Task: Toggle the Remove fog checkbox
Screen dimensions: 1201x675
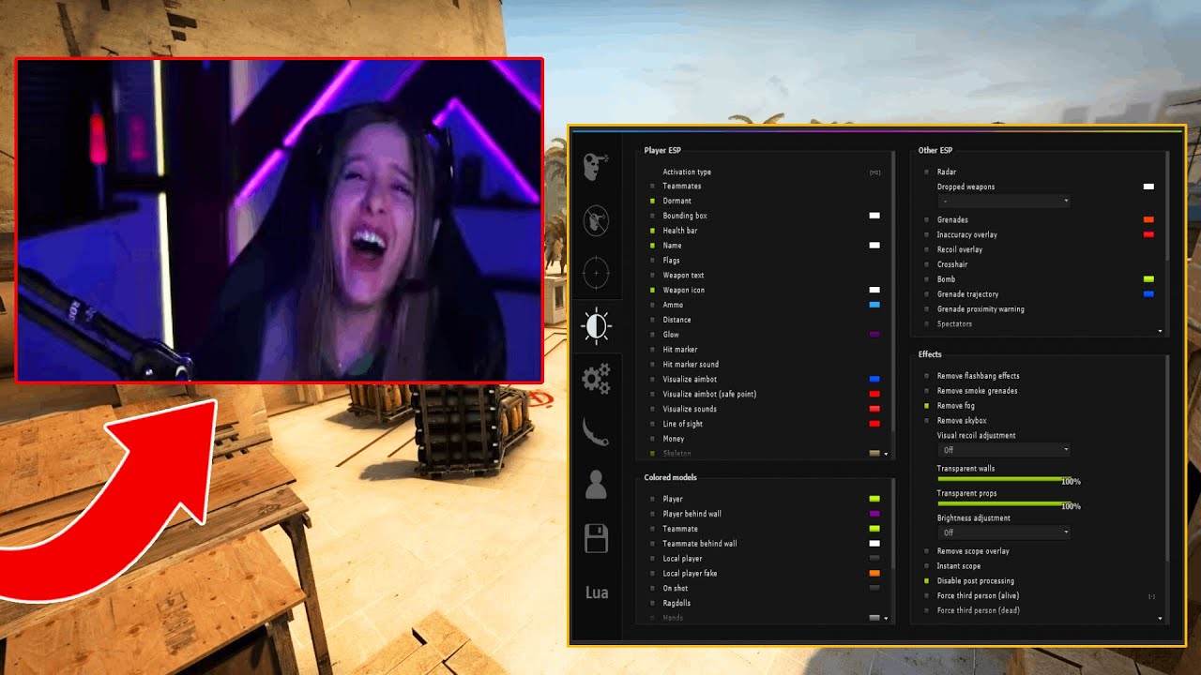Action: pyautogui.click(x=926, y=406)
